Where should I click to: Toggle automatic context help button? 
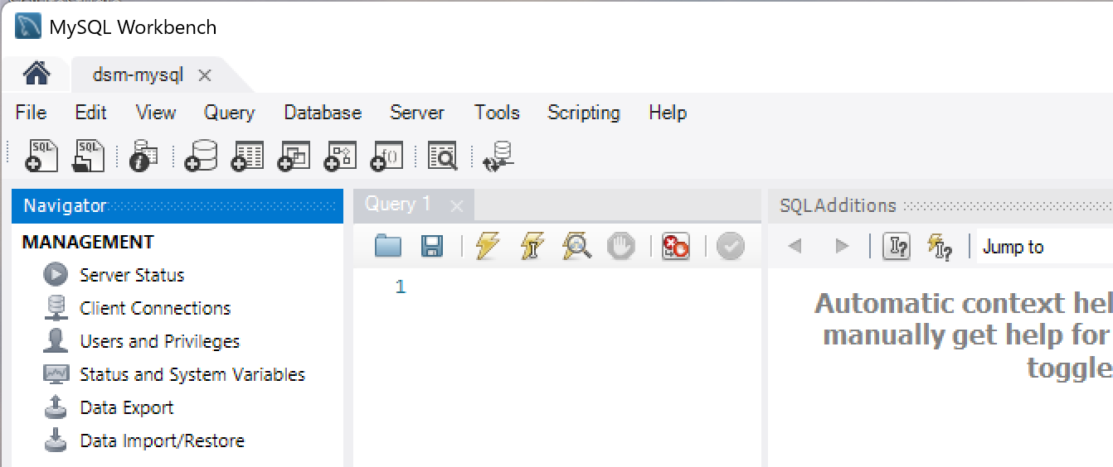point(939,246)
